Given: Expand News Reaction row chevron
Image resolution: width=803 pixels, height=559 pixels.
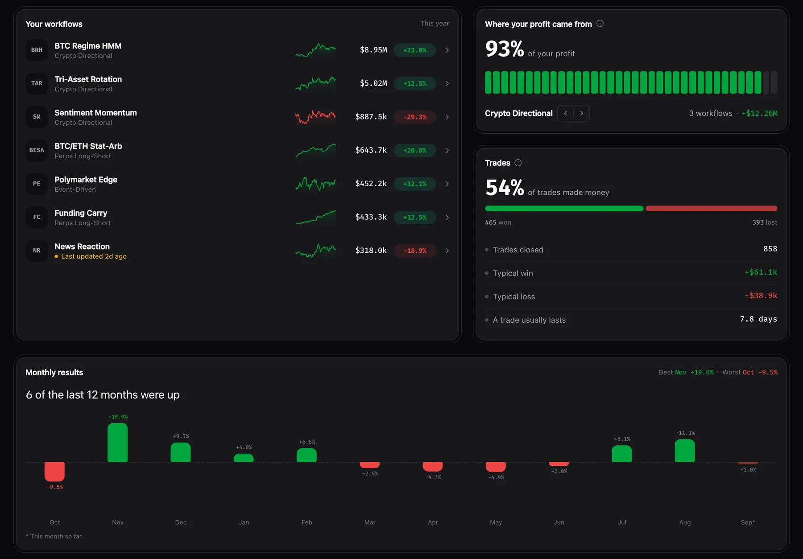Looking at the screenshot, I should click(447, 251).
